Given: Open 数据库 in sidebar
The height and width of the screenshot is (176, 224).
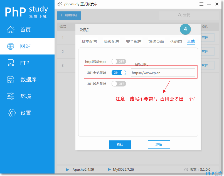Looking at the screenshot, I should click(27, 80).
